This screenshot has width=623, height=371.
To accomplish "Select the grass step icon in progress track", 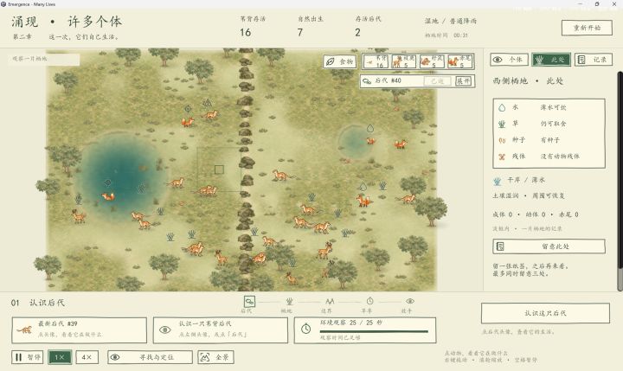I will point(289,302).
